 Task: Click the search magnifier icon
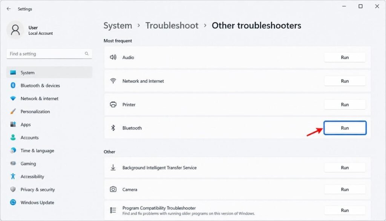87,54
